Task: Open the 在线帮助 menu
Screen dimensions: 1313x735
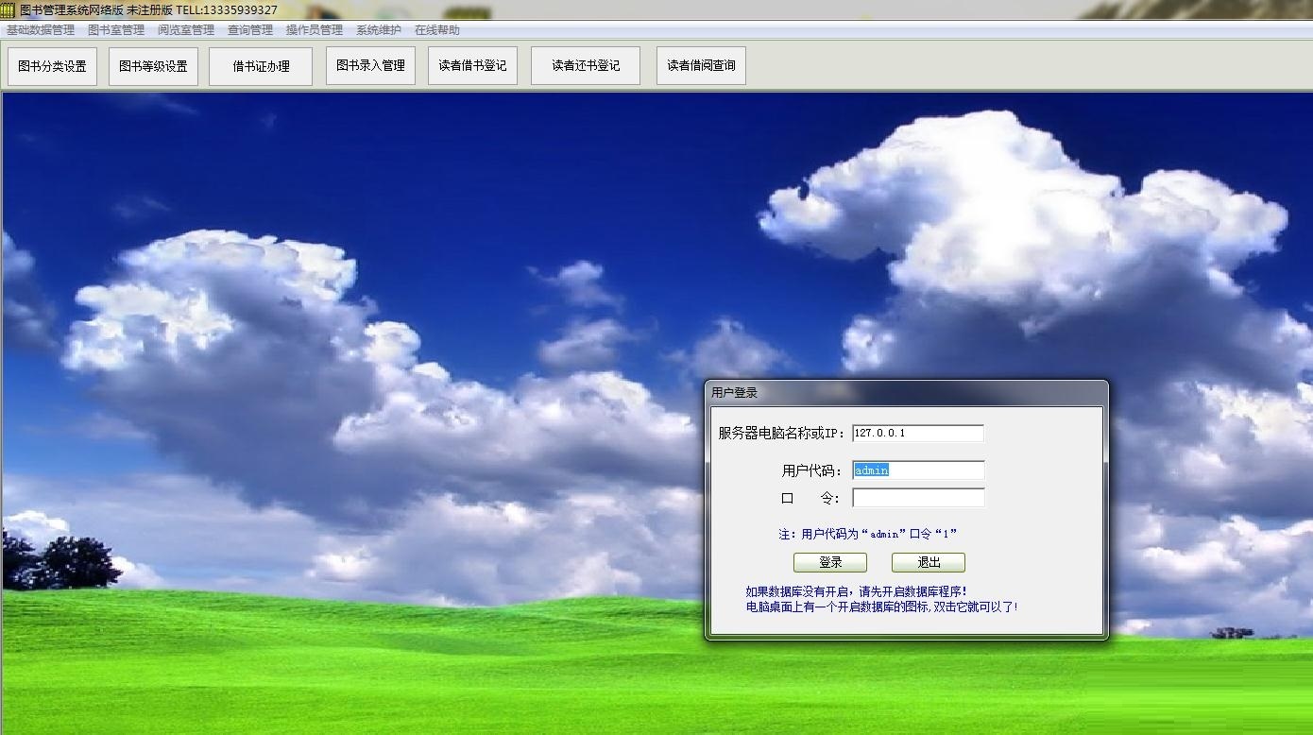Action: pyautogui.click(x=437, y=30)
